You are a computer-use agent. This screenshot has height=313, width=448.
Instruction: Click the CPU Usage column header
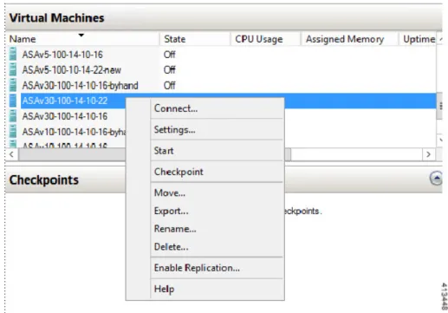[x=265, y=39]
